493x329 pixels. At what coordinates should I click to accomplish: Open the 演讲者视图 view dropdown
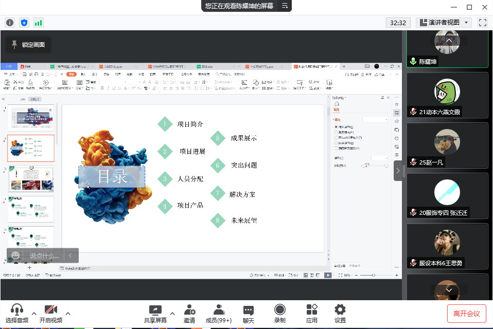[444, 23]
